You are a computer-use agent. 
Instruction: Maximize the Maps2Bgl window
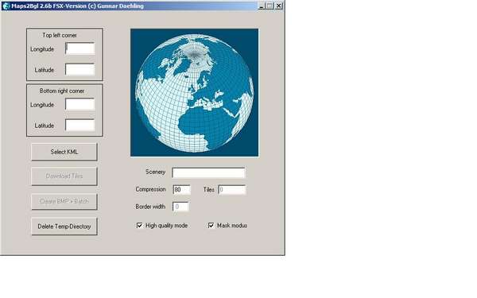pyautogui.click(x=270, y=6)
